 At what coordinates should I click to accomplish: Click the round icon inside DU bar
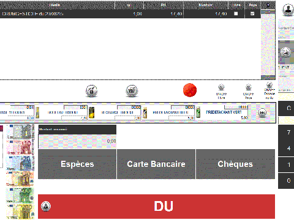[46, 206]
